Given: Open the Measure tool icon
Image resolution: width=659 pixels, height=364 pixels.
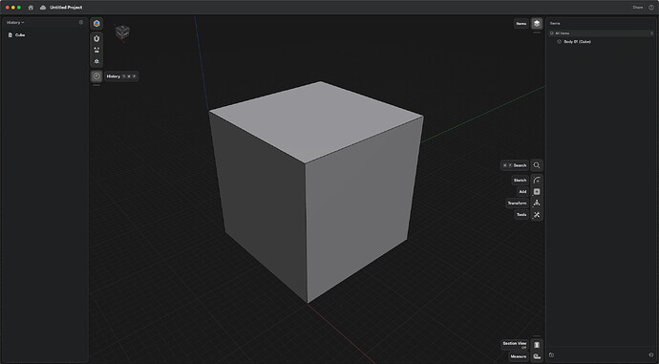Looking at the screenshot, I should [537, 356].
